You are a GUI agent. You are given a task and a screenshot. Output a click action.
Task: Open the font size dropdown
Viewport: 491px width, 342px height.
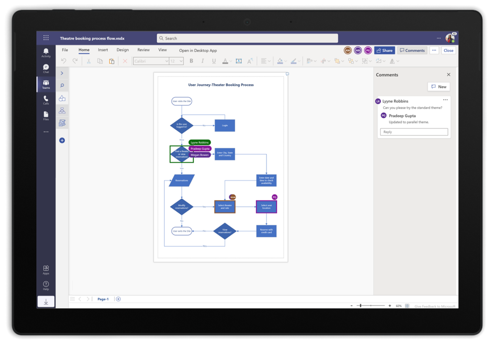pos(176,61)
